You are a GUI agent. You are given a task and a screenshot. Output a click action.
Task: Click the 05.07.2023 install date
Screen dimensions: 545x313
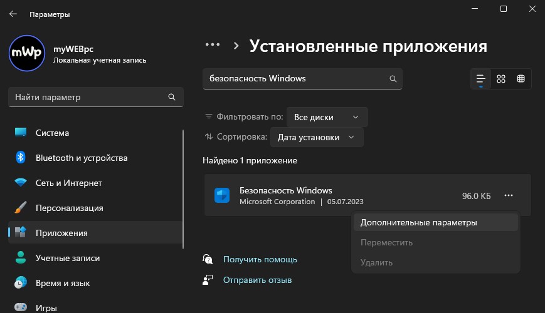pyautogui.click(x=345, y=202)
